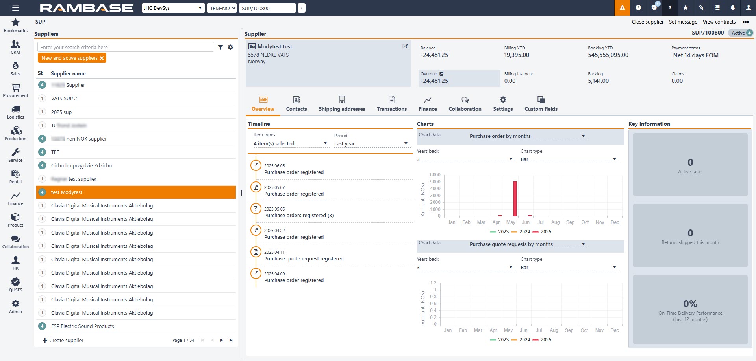This screenshot has width=756, height=361.
Task: Click the edit icon on Modytest address card
Action: (405, 46)
